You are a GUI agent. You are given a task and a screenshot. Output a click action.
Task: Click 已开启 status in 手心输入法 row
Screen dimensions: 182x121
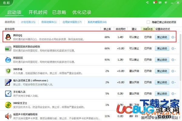click(148, 93)
